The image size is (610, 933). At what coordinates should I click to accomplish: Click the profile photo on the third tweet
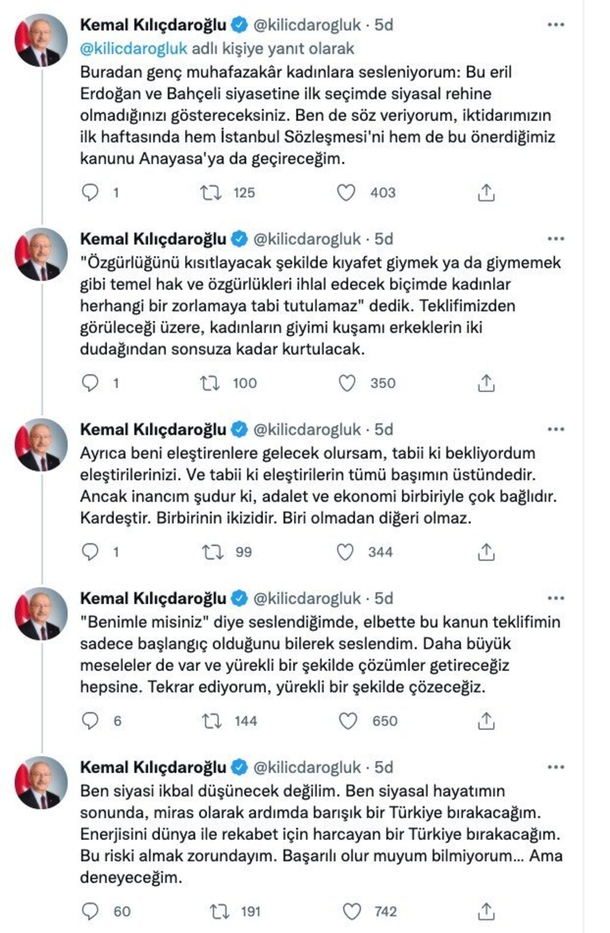point(41,445)
